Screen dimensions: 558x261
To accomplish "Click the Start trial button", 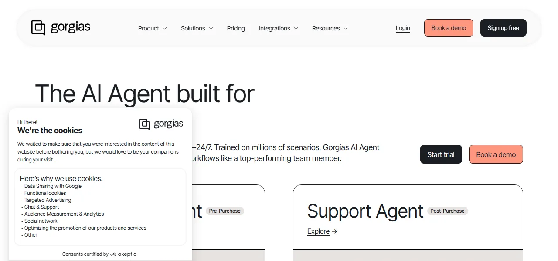I will pyautogui.click(x=441, y=154).
